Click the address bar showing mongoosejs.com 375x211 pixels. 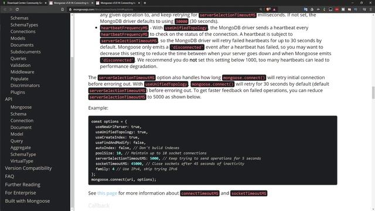(x=163, y=9)
